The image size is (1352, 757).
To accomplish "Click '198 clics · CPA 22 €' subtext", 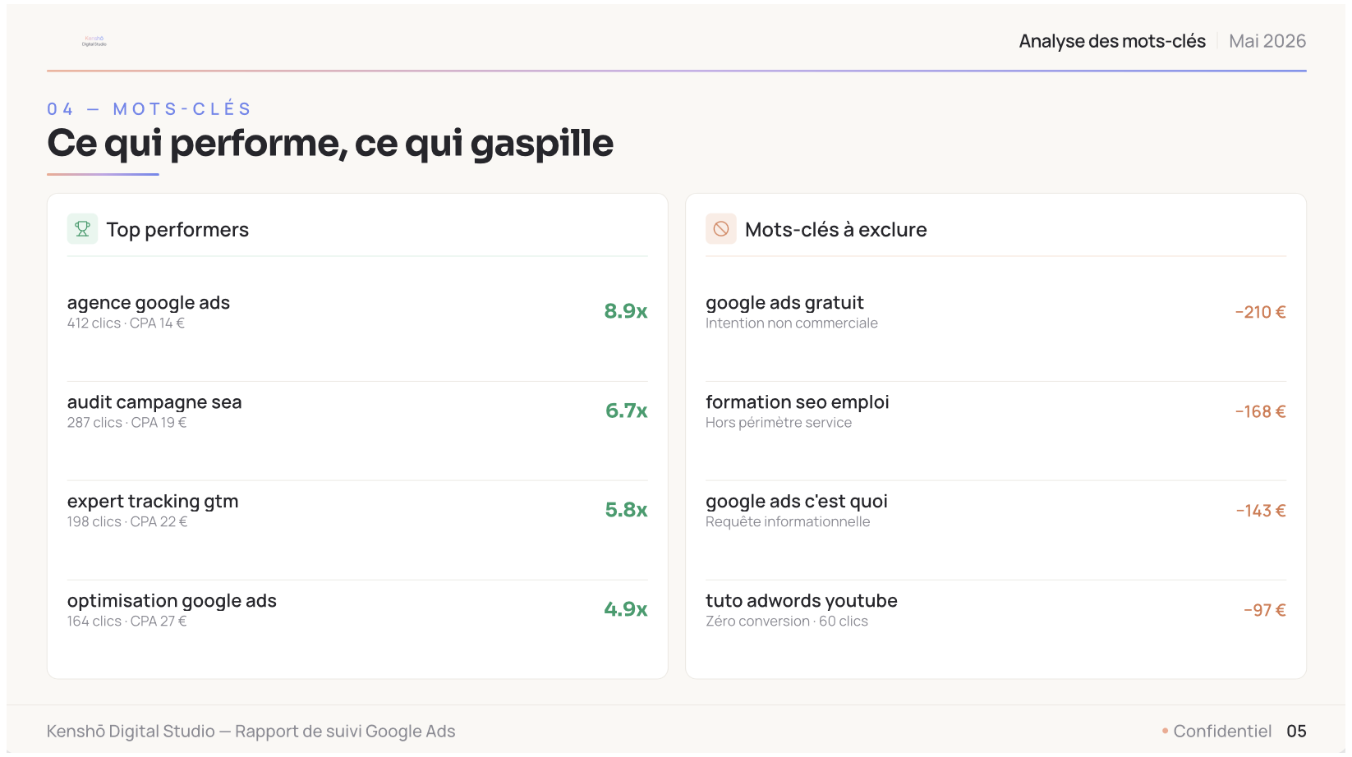I will [127, 522].
